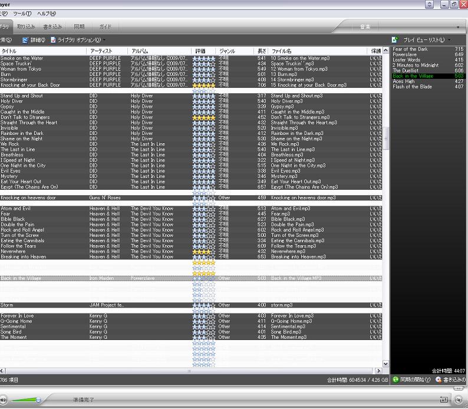This screenshot has width=468, height=409.
Task: Click the 詳細 info icon
Action: click(x=25, y=40)
